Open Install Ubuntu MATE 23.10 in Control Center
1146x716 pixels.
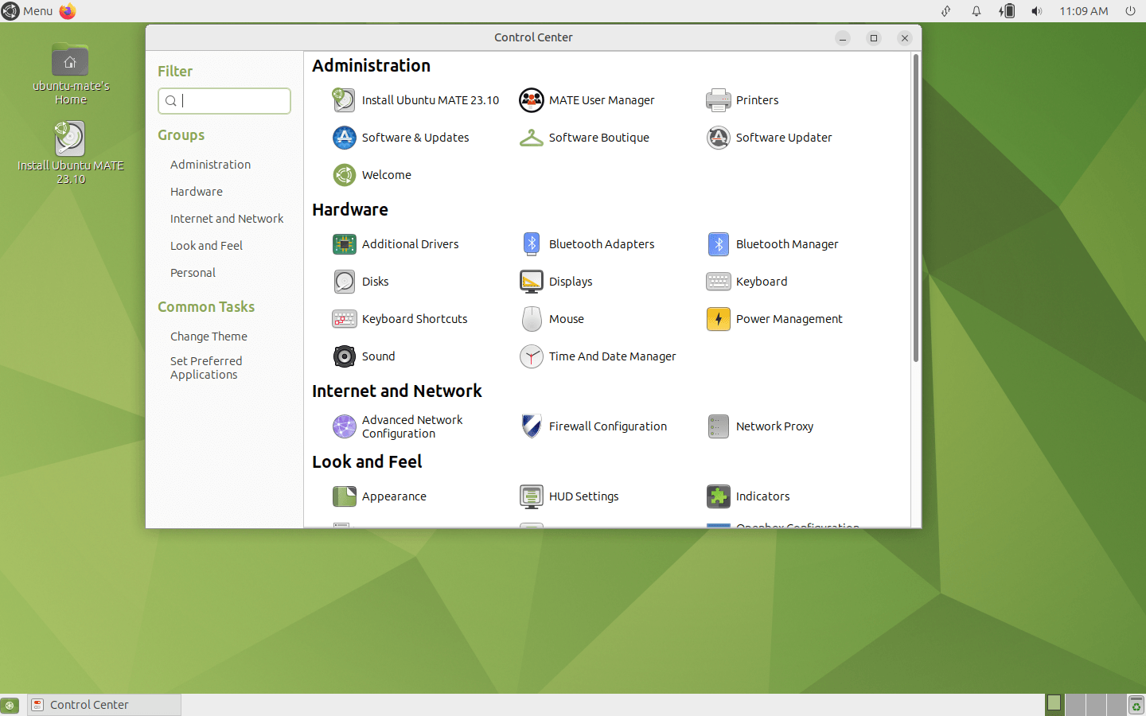point(415,100)
